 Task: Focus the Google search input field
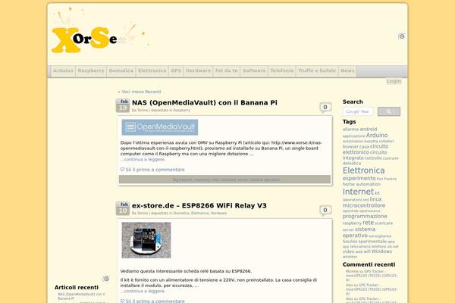358,111
